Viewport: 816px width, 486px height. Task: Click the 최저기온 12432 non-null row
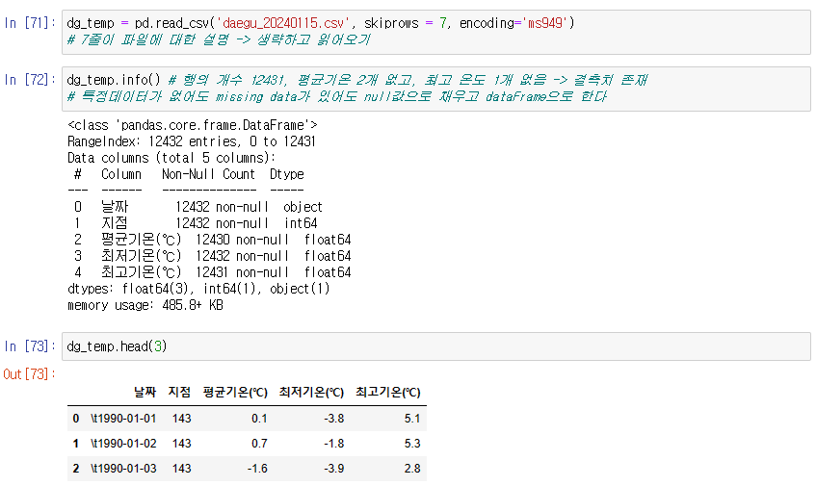pos(212,256)
